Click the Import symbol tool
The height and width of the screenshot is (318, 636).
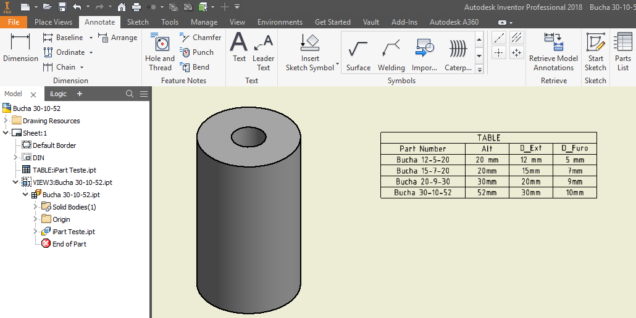click(424, 54)
